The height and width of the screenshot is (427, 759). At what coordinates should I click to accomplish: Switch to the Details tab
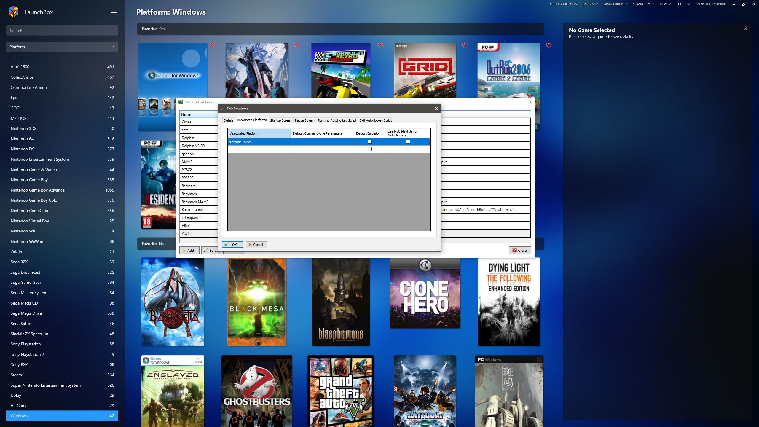point(229,120)
